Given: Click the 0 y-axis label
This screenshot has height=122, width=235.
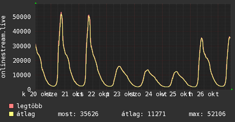Looking at the screenshot, I should pos(29,89).
